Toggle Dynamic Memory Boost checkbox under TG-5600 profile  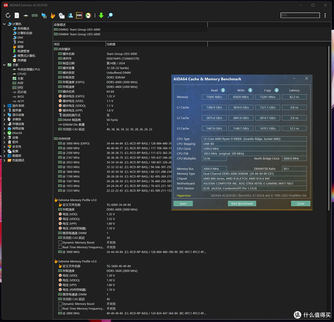click(x=60, y=304)
